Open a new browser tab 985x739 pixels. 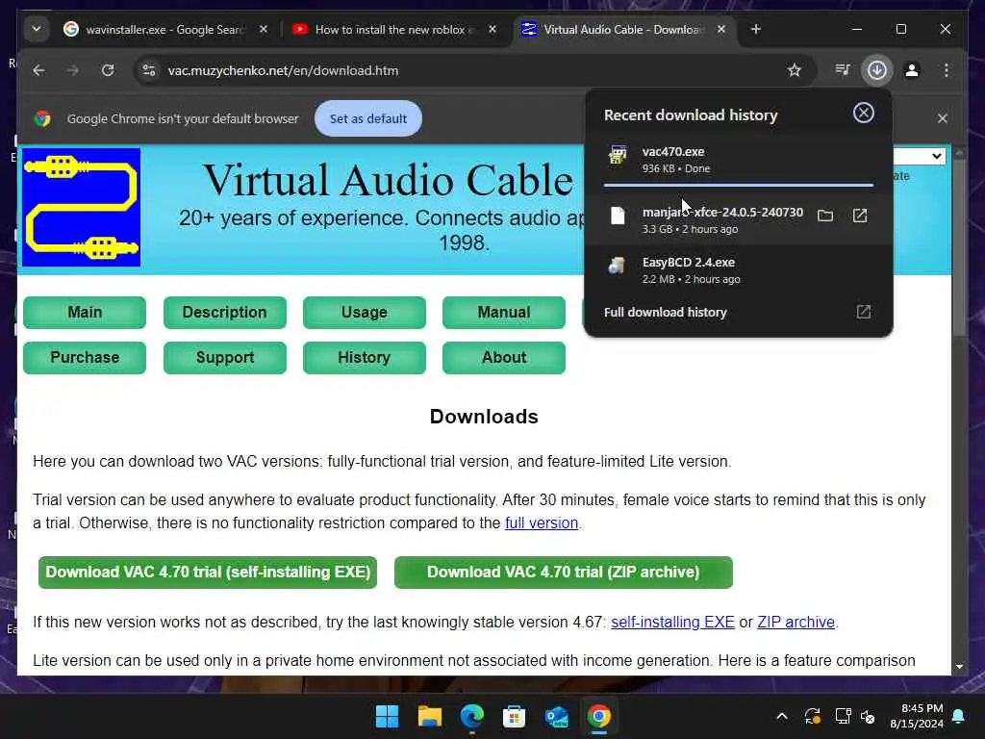coord(756,29)
